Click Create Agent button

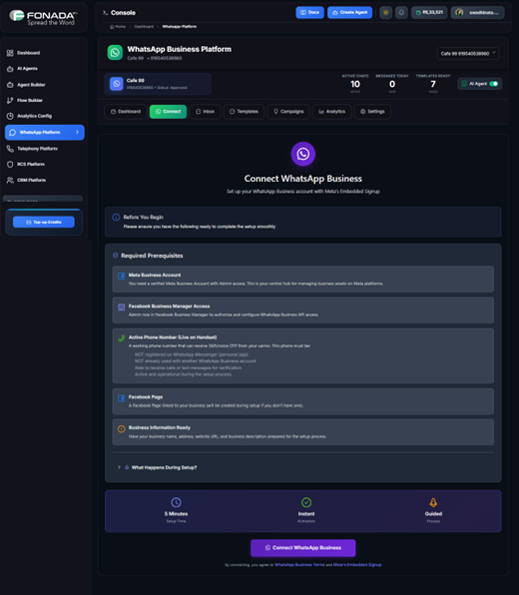[349, 13]
